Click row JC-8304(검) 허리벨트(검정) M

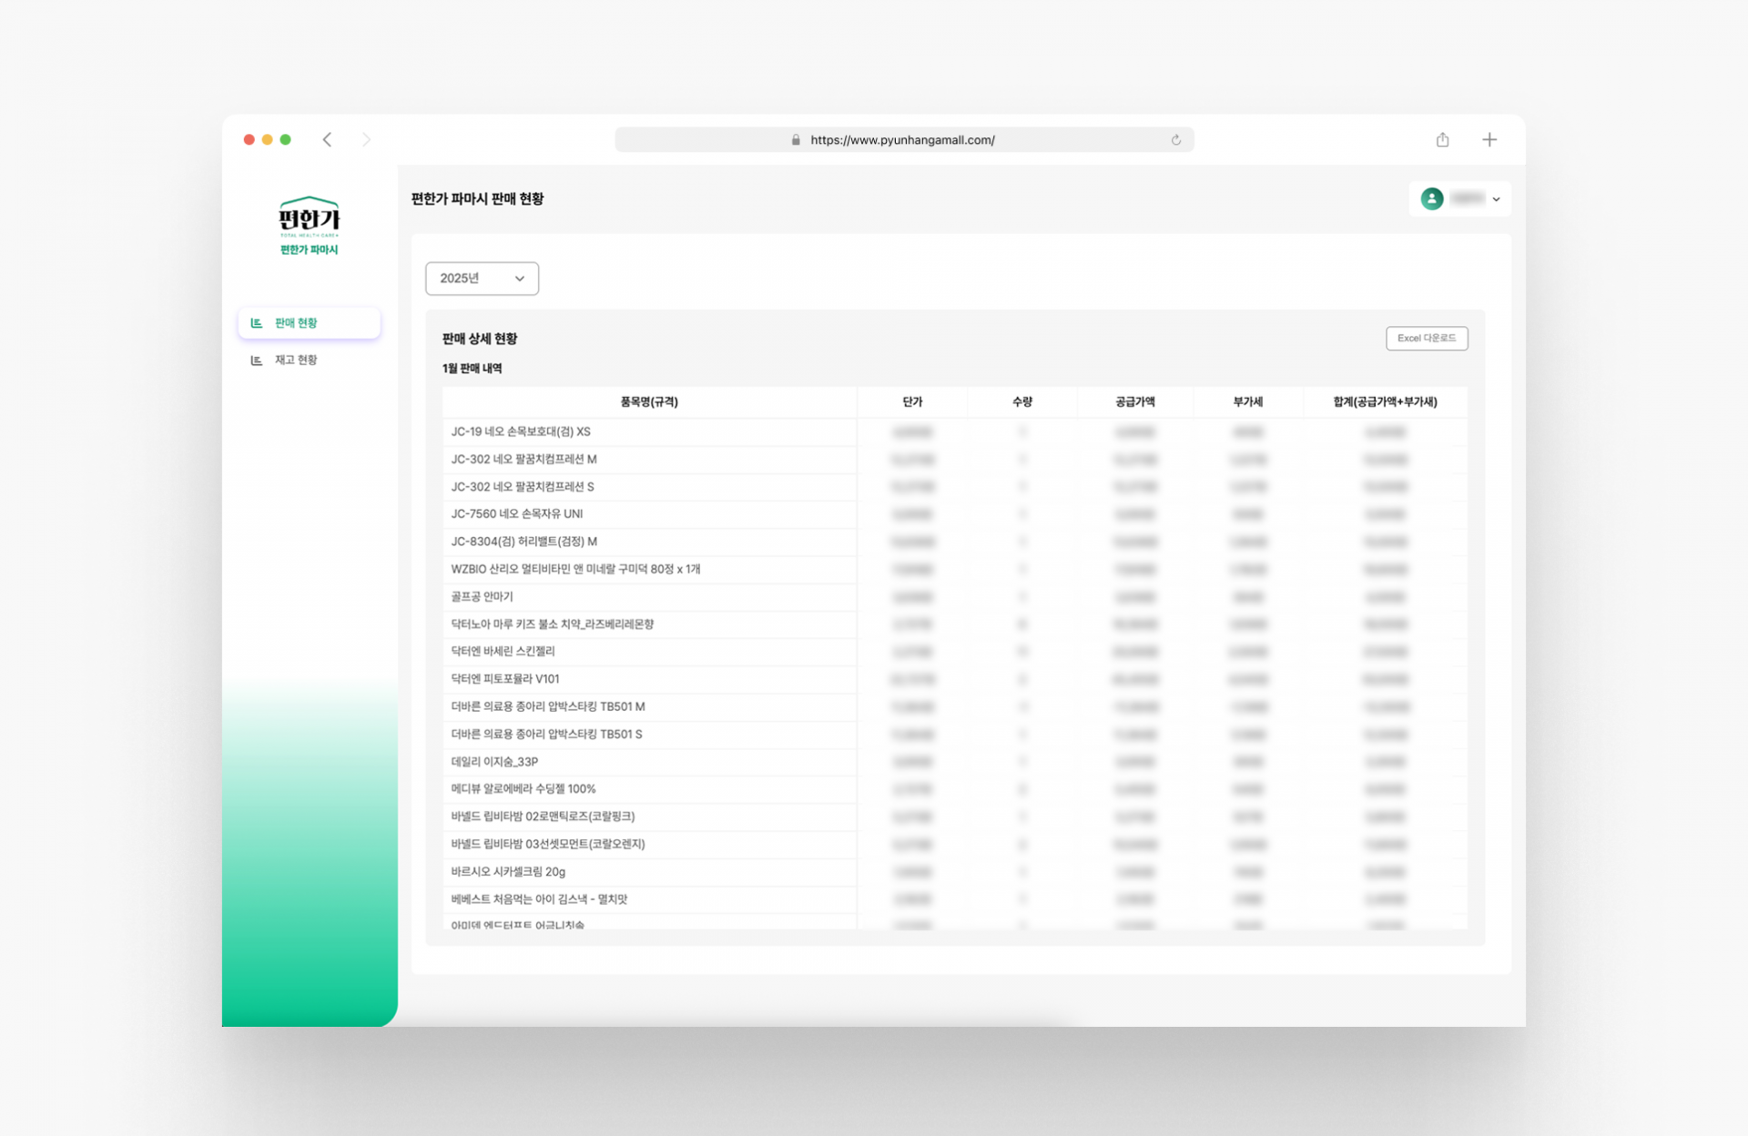pos(954,542)
